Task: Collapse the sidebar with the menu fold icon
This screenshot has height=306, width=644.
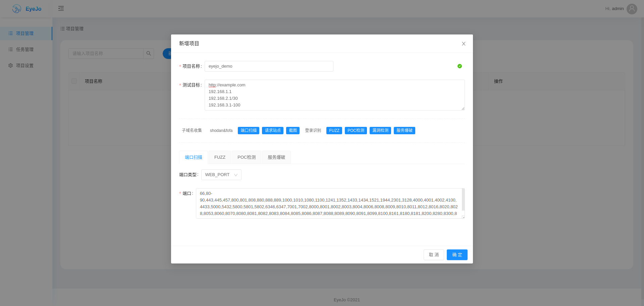Action: (x=61, y=8)
